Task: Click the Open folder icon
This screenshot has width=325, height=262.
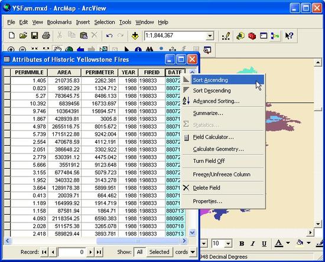Action: coord(23,35)
